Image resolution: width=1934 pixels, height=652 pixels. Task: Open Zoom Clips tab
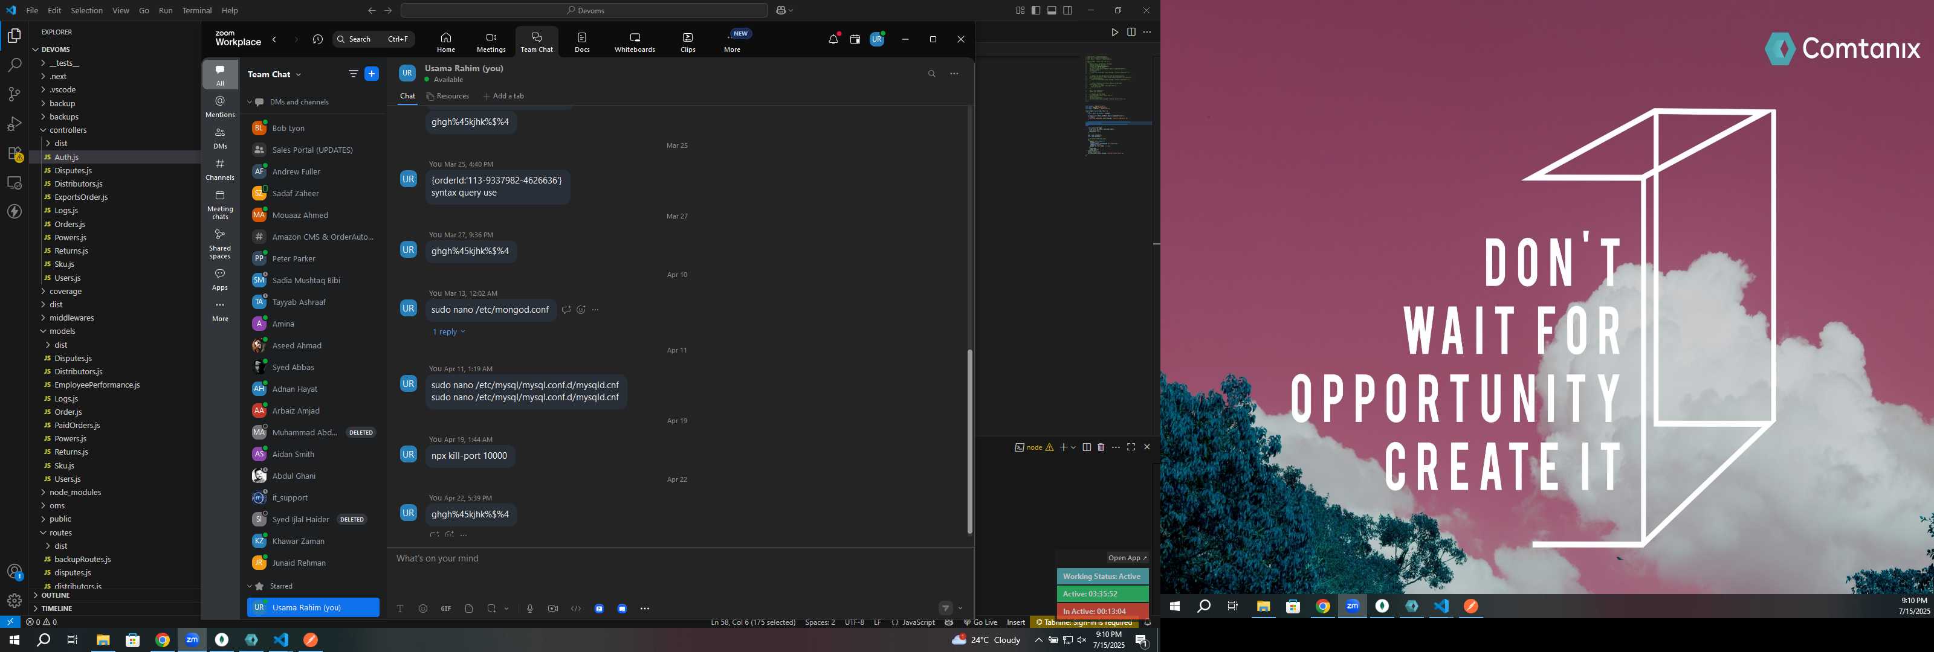coord(688,42)
